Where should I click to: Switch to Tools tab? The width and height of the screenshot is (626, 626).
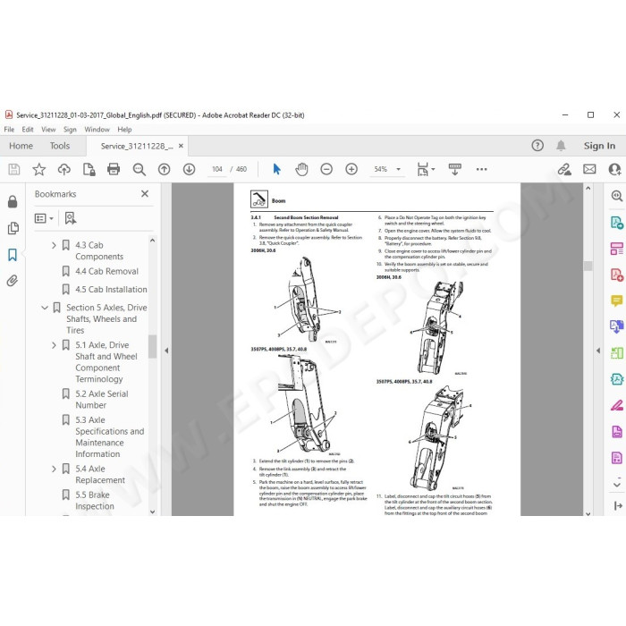pyautogui.click(x=60, y=146)
